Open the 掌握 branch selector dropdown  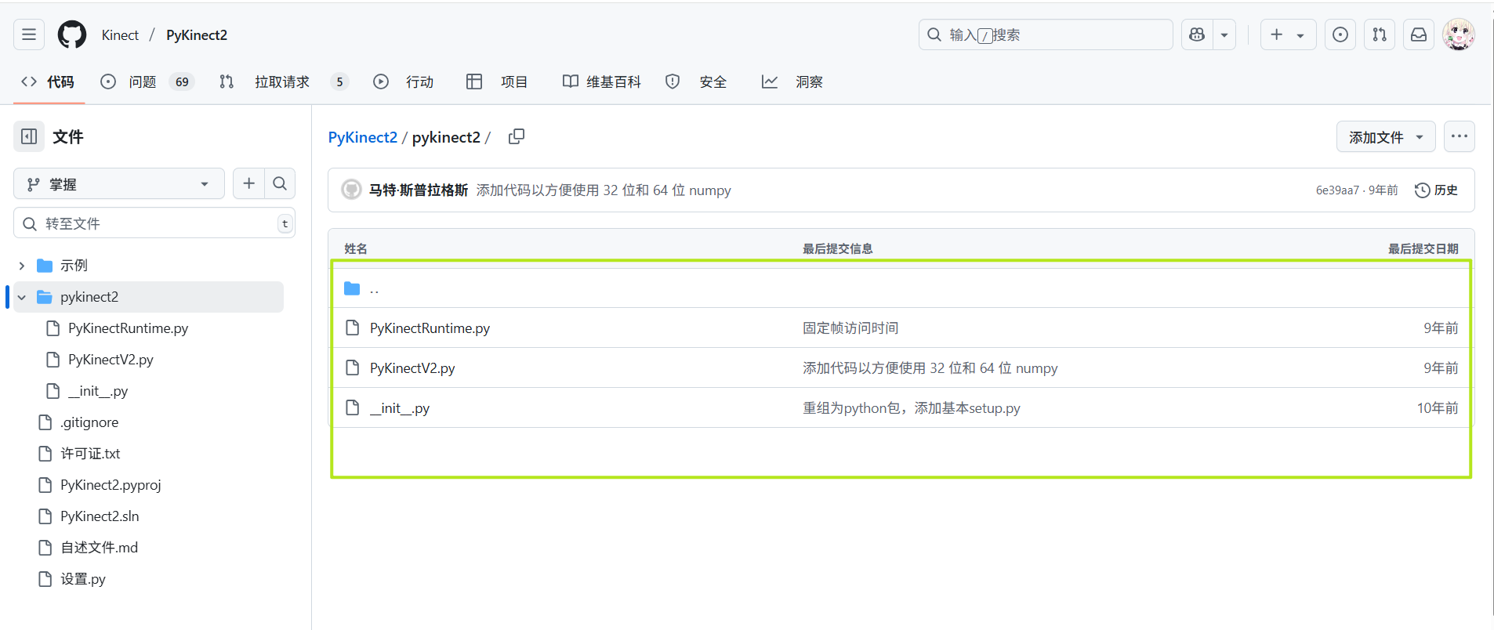click(119, 184)
